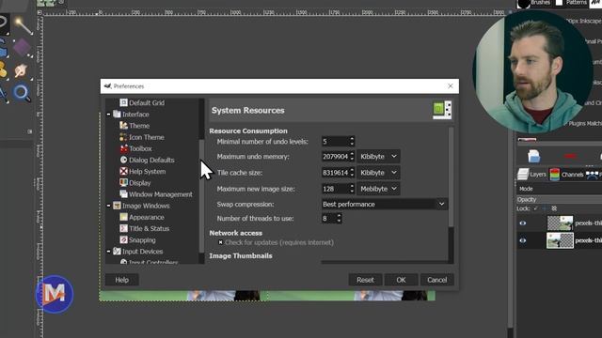Image resolution: width=602 pixels, height=338 pixels.
Task: Click Tile cache size value field
Action: click(x=335, y=173)
